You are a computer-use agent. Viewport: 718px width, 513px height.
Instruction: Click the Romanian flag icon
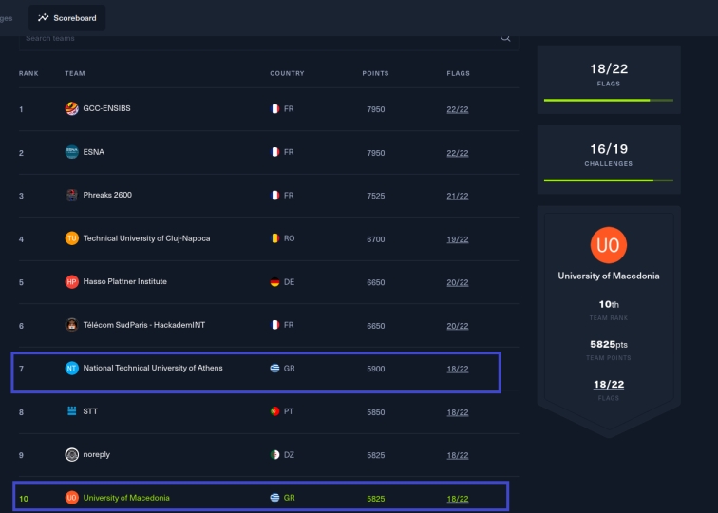pos(274,238)
